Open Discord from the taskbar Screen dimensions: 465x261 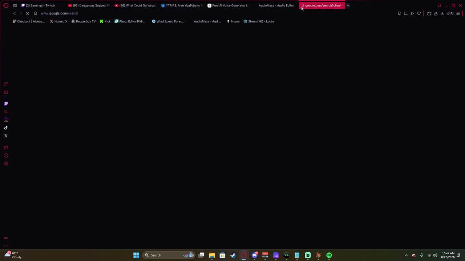tap(254, 255)
